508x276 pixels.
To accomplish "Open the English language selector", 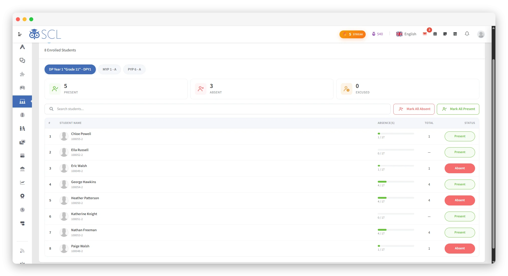I will coord(406,34).
